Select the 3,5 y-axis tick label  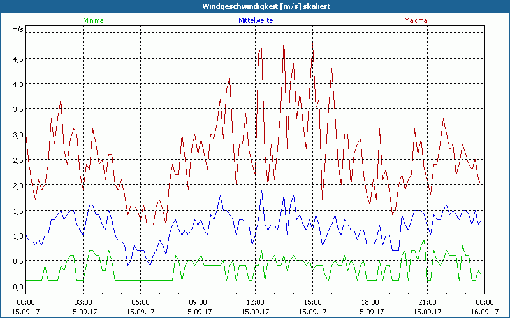(x=17, y=109)
